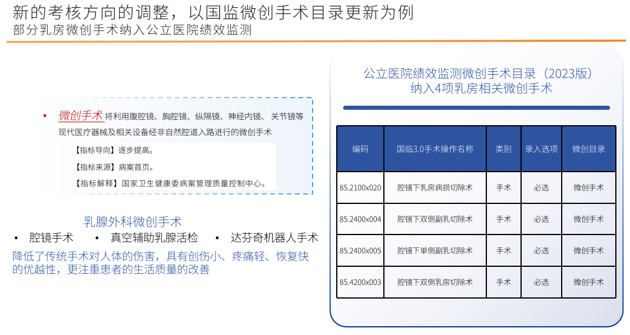Click the 腔镜下单侧副乳切除术 cell
Viewport: 630px width, 335px height.
[435, 251]
